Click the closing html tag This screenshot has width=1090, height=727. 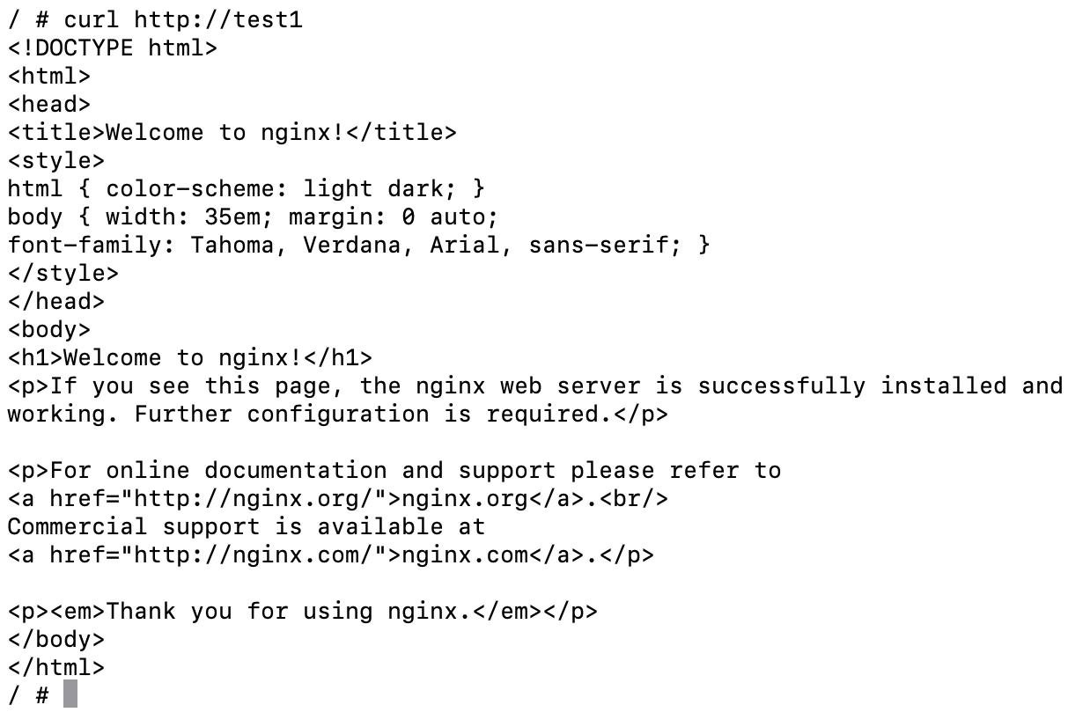click(x=56, y=667)
